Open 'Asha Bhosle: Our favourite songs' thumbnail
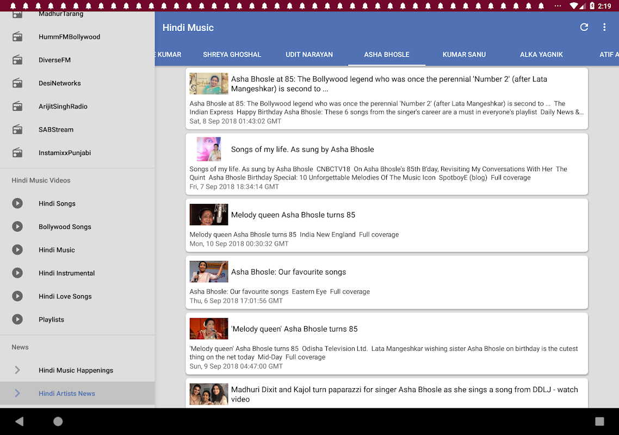Image resolution: width=619 pixels, height=435 pixels. (209, 271)
